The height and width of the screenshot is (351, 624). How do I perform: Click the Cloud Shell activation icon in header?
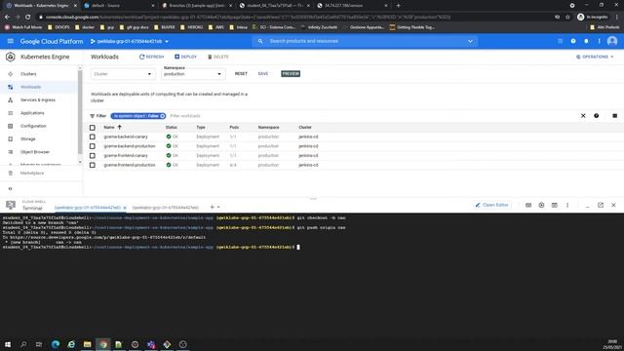(560, 41)
